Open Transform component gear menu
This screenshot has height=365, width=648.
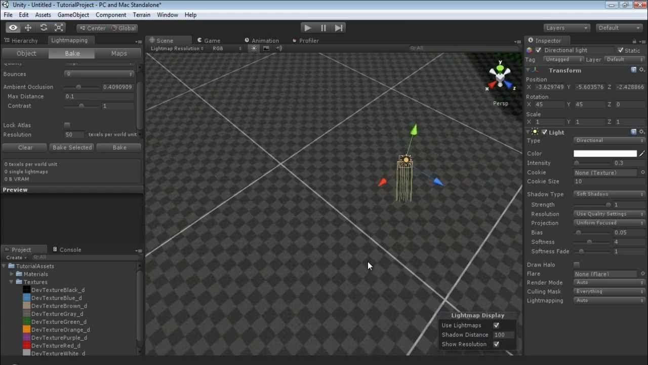click(x=641, y=70)
